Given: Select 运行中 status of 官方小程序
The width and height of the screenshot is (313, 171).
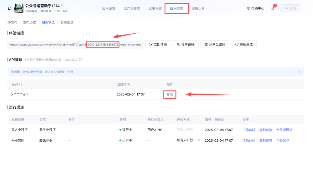Looking at the screenshot, I should coord(126,130).
